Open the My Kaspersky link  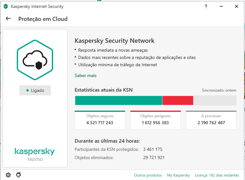[x=178, y=175]
